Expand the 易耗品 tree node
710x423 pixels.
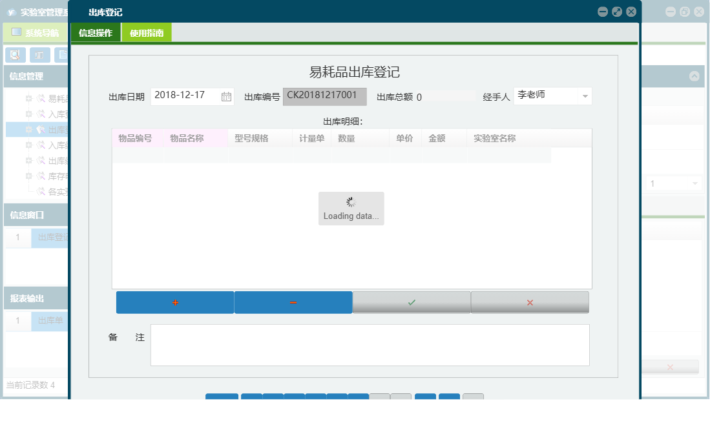click(x=30, y=98)
